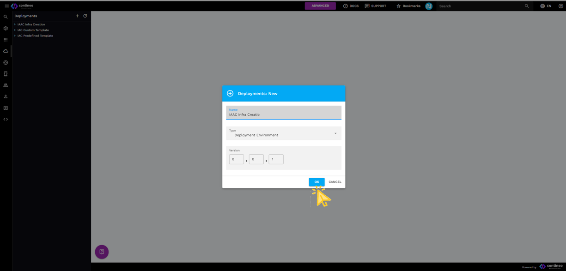This screenshot has height=271, width=566.
Task: Open the EN language selector
Action: 546,6
